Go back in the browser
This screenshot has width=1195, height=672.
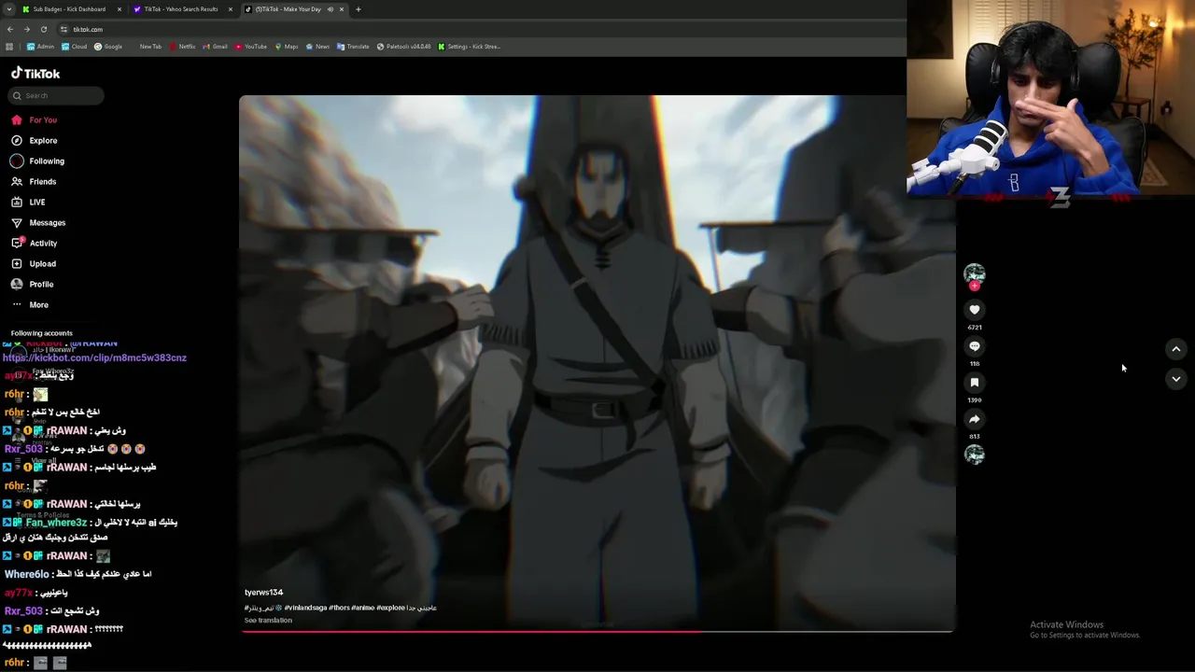tap(9, 30)
